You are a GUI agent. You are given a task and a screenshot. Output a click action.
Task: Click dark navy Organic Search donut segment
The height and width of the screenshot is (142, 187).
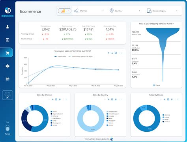pos(24,121)
